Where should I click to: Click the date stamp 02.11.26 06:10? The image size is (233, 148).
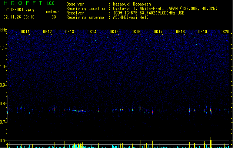(x=19, y=17)
